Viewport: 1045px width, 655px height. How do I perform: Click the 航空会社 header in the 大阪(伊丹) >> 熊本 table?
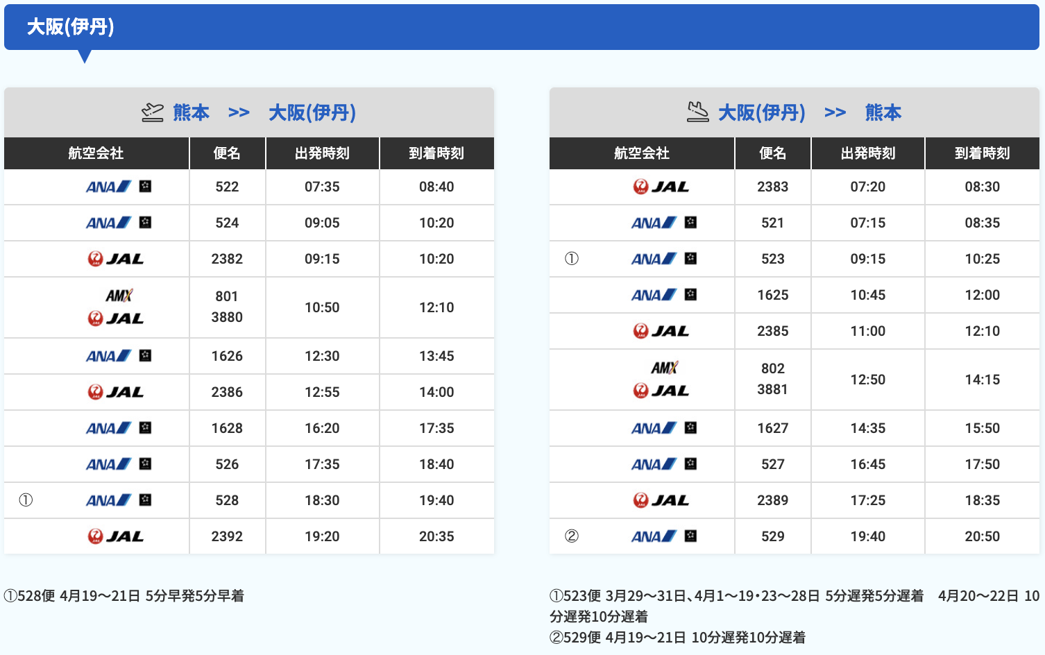click(x=642, y=153)
